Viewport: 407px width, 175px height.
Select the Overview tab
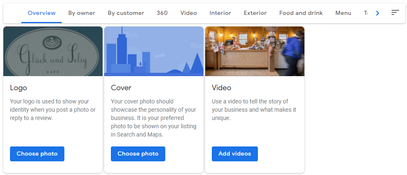42,13
